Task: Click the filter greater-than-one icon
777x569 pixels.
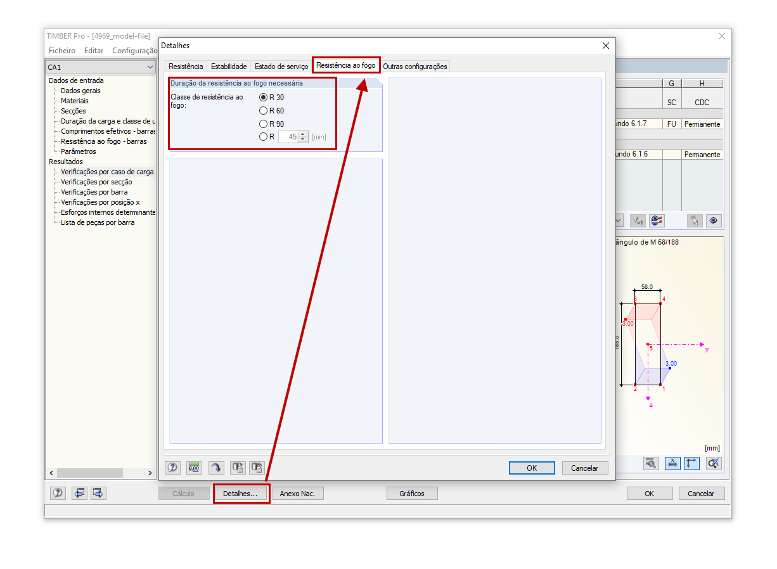Action: coord(638,221)
